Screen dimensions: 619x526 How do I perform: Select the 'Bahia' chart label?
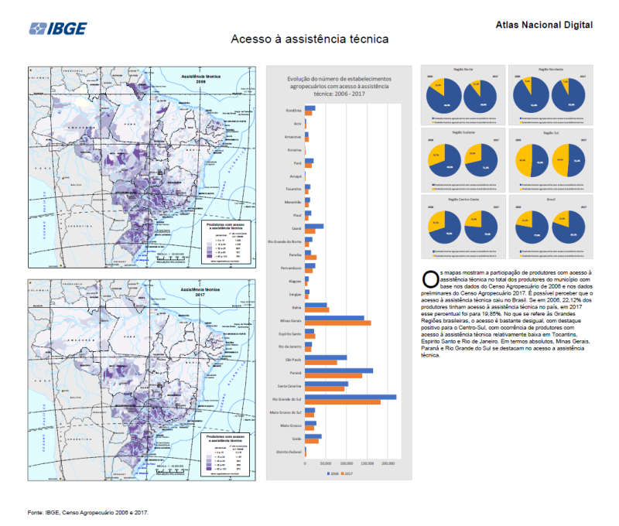296,307
